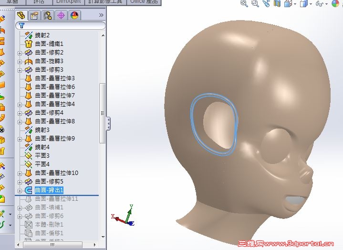Expand the 曲面-疊層拉伸10 tree node
343x250 pixels.
[20, 174]
